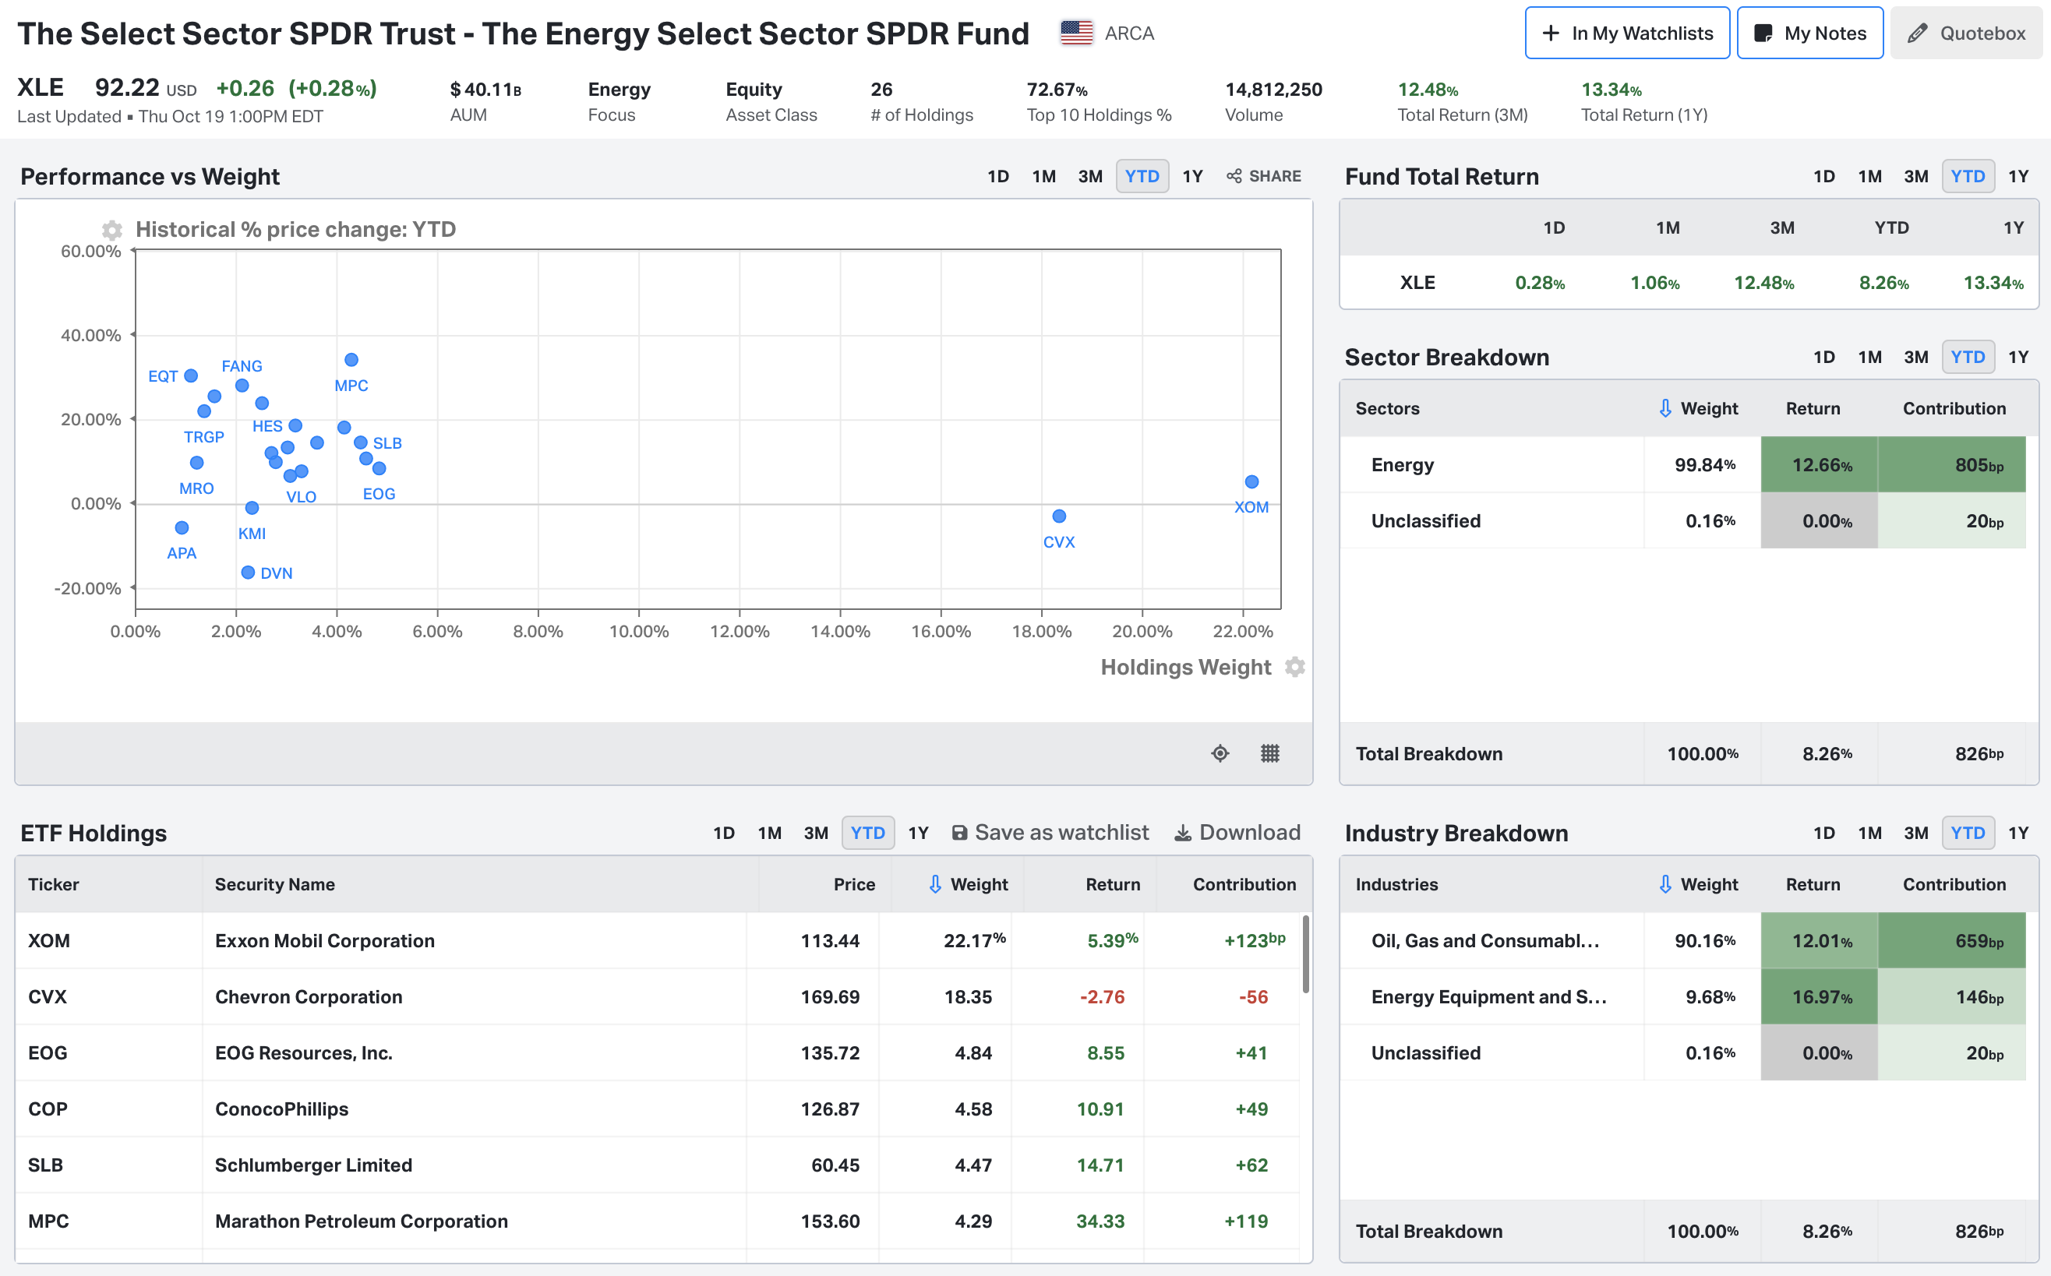This screenshot has height=1276, width=2051.
Task: Select the SLB data point on the scatter chart
Action: [360, 442]
